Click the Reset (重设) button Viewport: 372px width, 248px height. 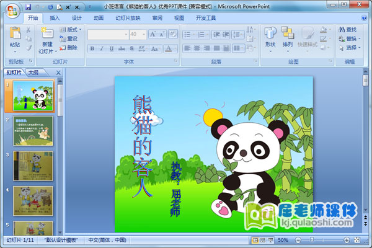pos(69,38)
